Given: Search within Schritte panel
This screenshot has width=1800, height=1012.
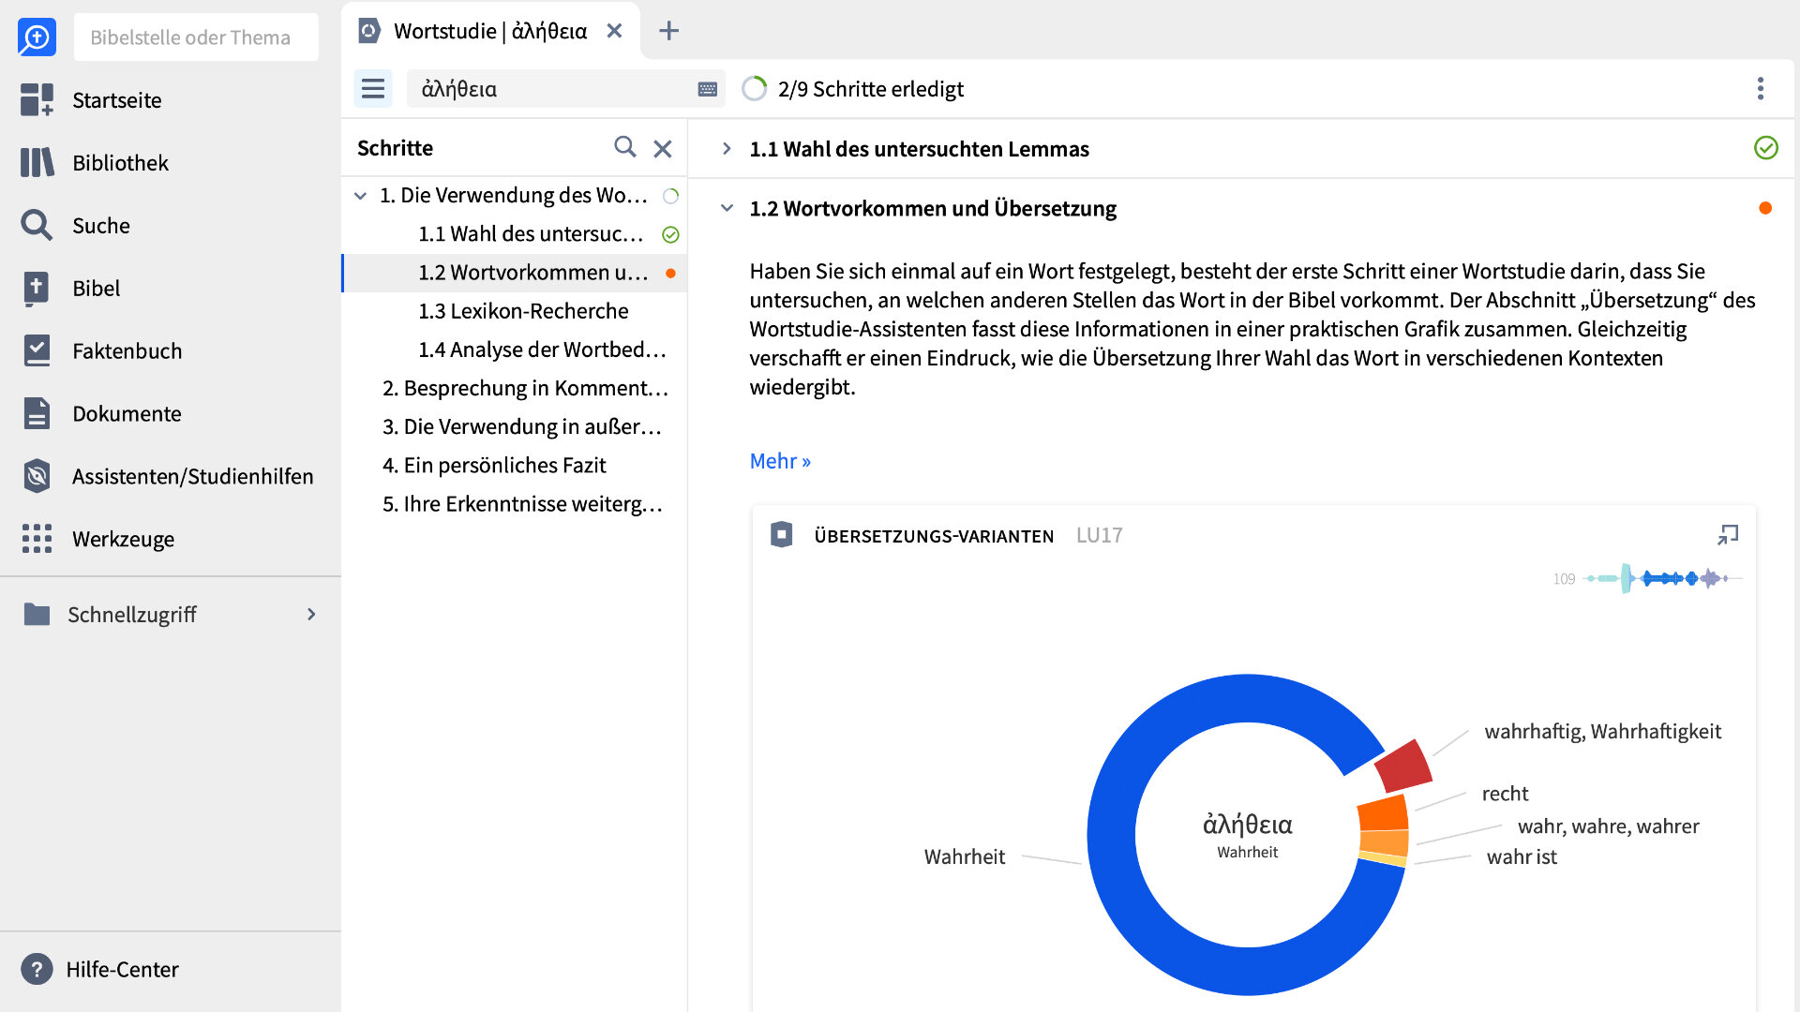Looking at the screenshot, I should tap(624, 147).
